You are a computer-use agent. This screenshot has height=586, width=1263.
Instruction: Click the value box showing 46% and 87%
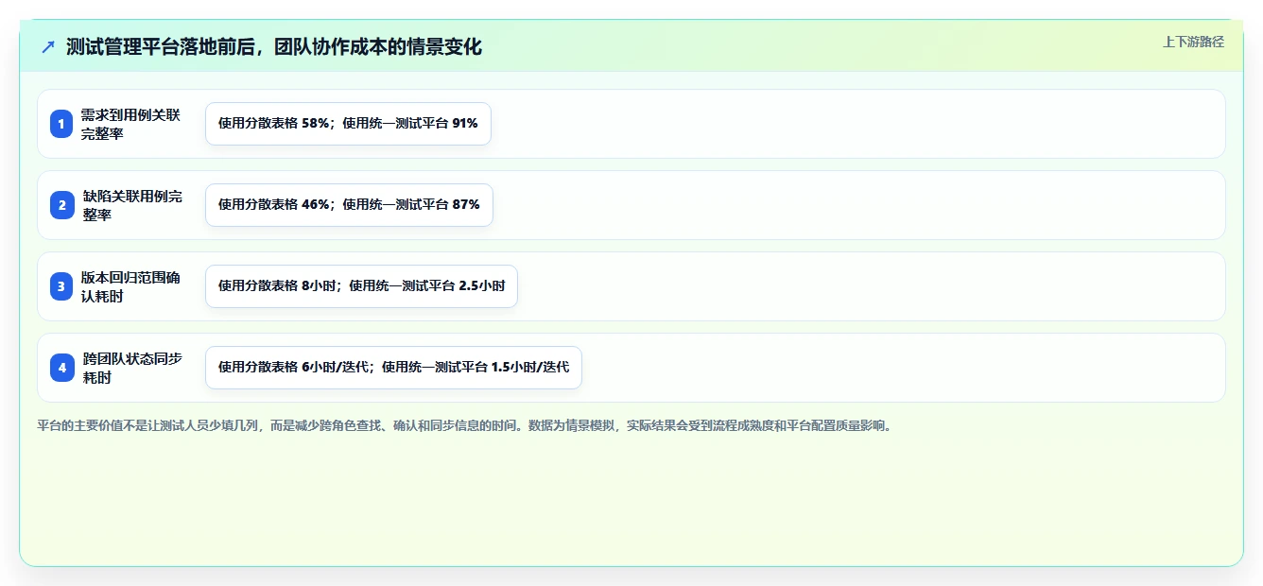pyautogui.click(x=349, y=205)
